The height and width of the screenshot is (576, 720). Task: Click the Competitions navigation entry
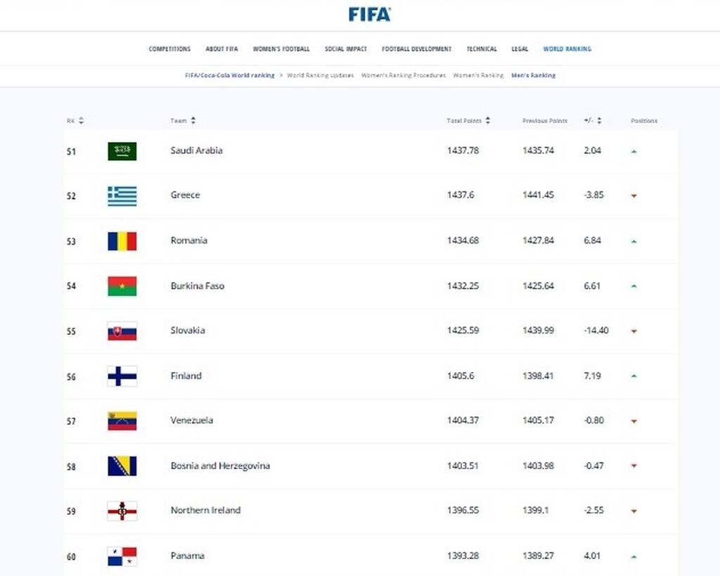169,49
